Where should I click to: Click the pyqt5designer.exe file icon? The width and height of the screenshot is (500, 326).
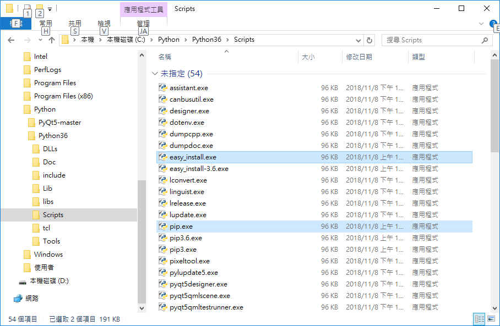[162, 284]
